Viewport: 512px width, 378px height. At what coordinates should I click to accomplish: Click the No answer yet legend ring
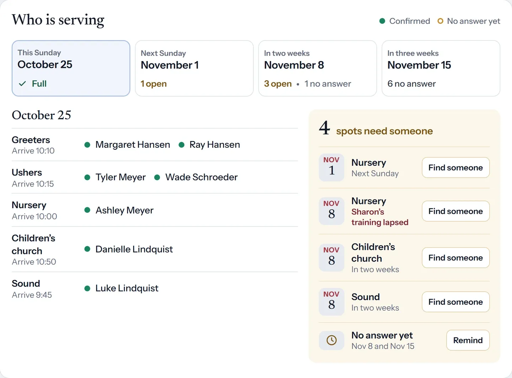pyautogui.click(x=440, y=21)
